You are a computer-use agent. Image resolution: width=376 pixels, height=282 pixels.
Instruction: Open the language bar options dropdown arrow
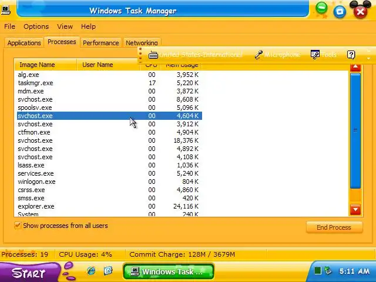tap(369, 59)
